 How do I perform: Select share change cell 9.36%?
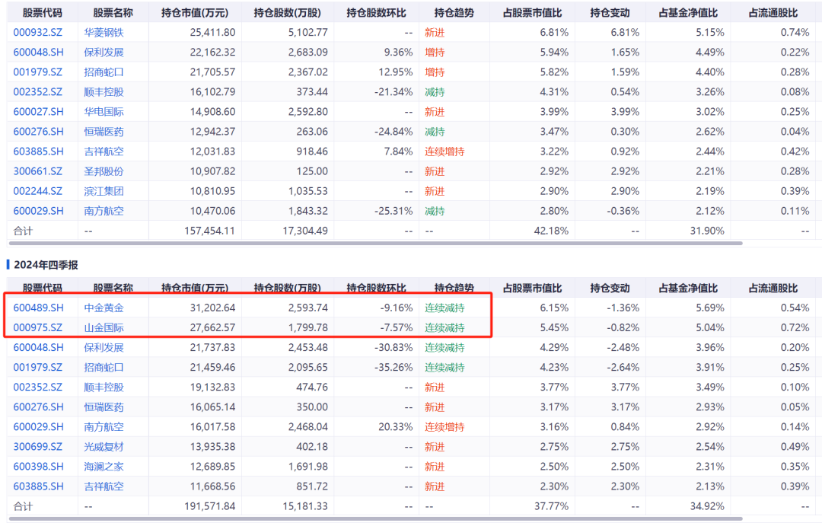(398, 53)
